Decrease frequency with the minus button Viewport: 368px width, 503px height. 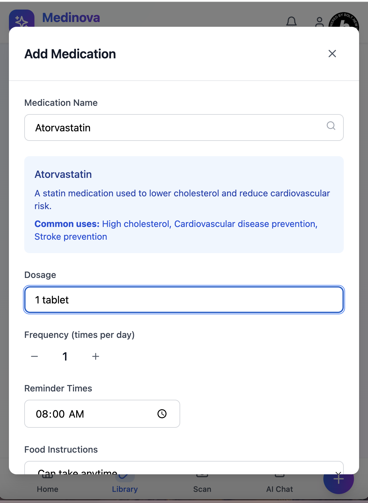[x=34, y=356]
